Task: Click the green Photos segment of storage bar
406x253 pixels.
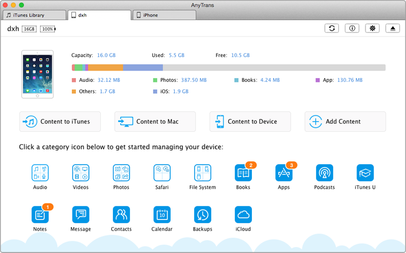Action: (78, 68)
